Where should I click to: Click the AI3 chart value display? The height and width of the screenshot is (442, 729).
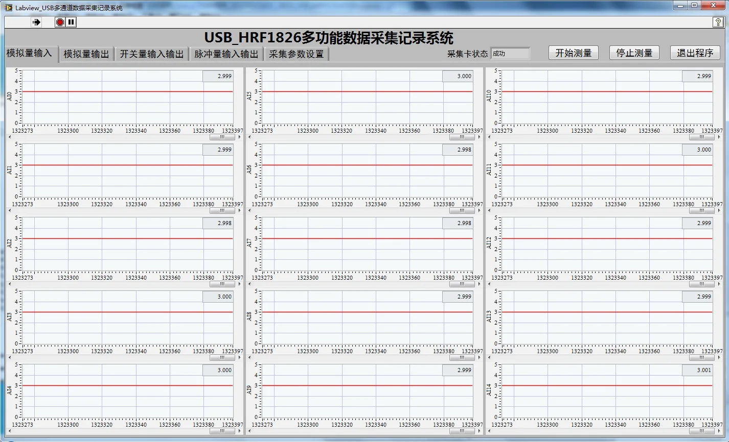pyautogui.click(x=218, y=297)
